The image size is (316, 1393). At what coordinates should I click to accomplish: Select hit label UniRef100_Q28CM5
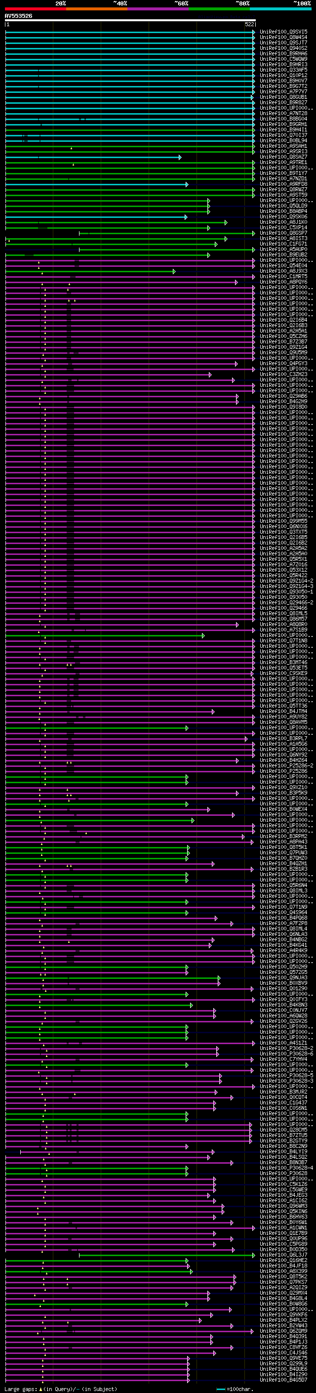tap(283, 1130)
